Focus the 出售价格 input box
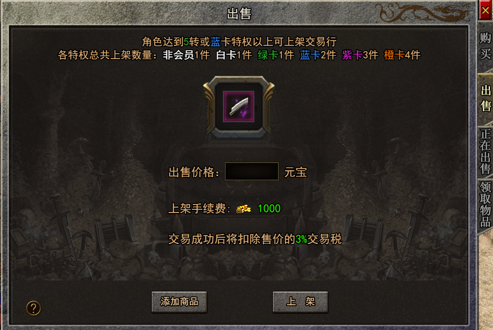The width and height of the screenshot is (493, 330). (x=252, y=171)
